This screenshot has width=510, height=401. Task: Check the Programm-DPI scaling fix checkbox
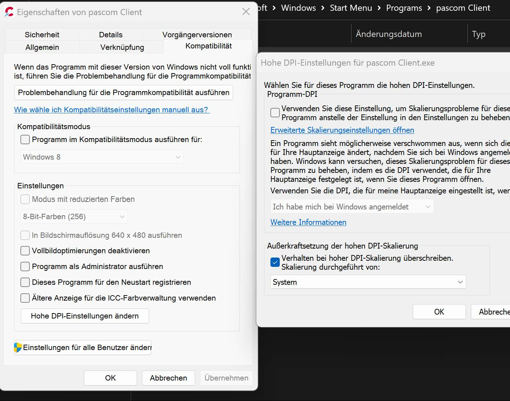pyautogui.click(x=275, y=113)
